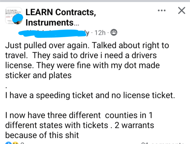Open the LEARN Contracts, Instruments group name
Screen dimensions: 190x144
[x=60, y=17]
